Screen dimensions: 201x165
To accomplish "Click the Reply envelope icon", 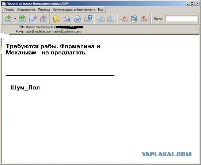I will click(9, 19).
